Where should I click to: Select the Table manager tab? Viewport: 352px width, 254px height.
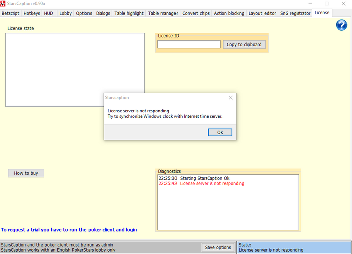(x=163, y=13)
